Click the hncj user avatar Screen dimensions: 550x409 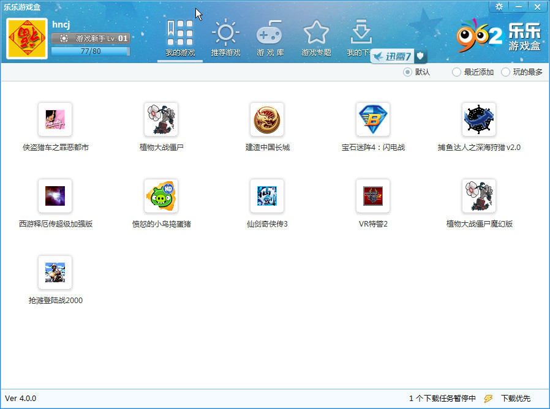click(27, 39)
